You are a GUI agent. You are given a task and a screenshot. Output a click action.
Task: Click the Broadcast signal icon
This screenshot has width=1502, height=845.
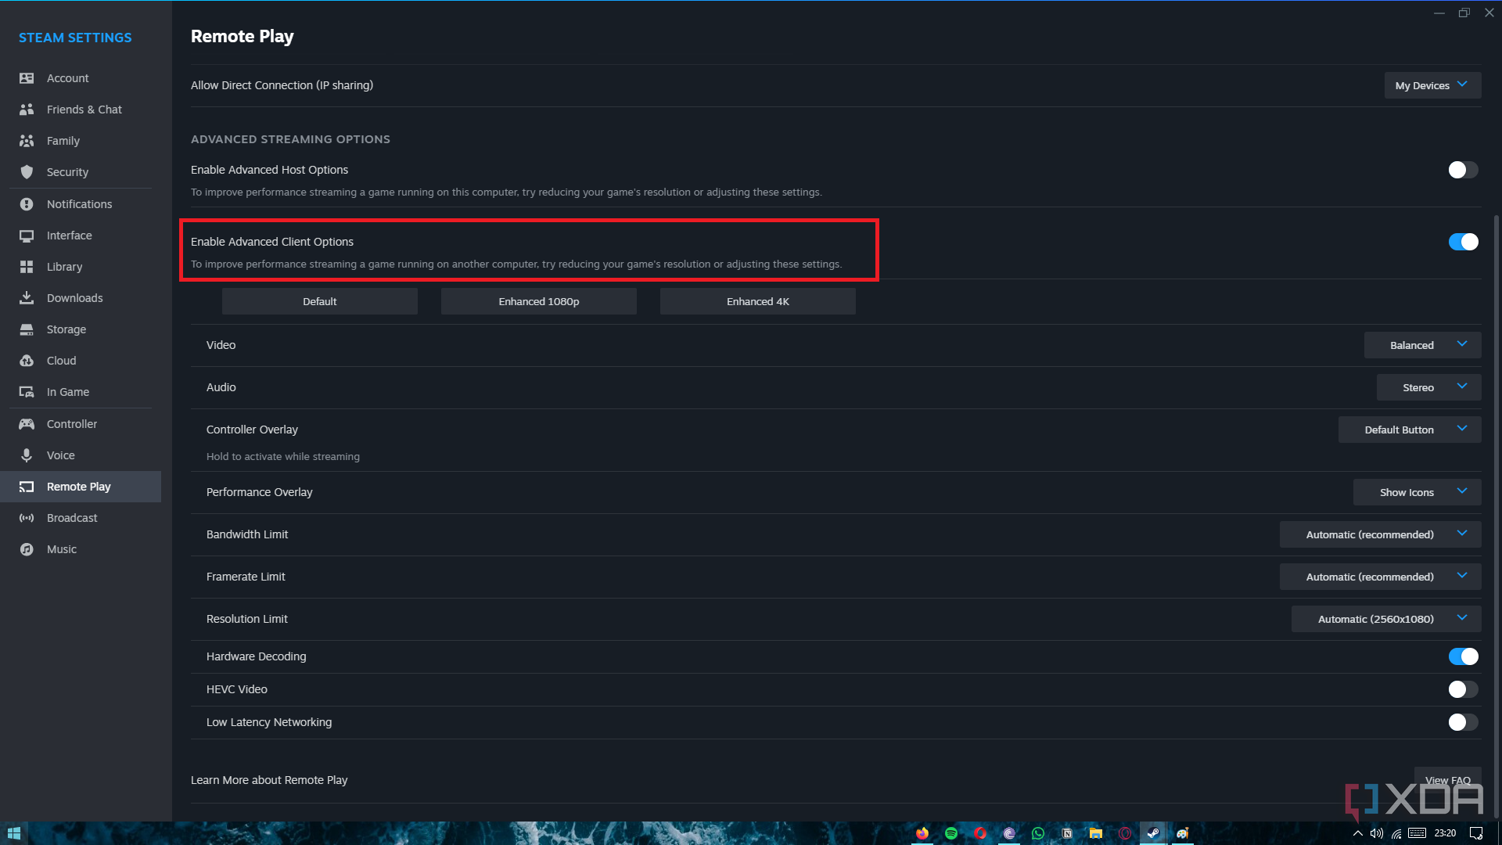point(27,518)
